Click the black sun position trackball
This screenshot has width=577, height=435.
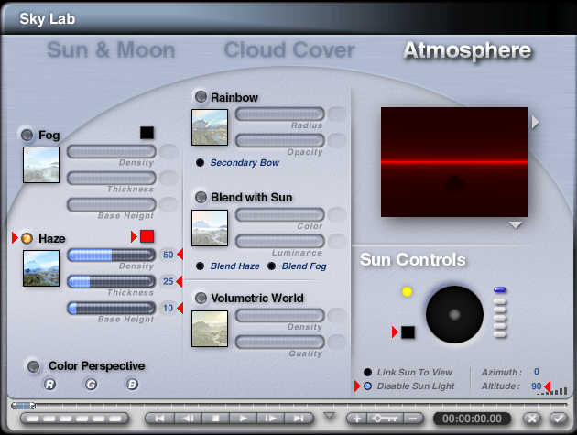454,315
